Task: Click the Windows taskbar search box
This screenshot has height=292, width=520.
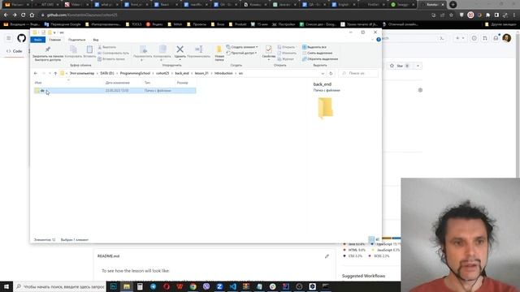Action: pyautogui.click(x=59, y=286)
